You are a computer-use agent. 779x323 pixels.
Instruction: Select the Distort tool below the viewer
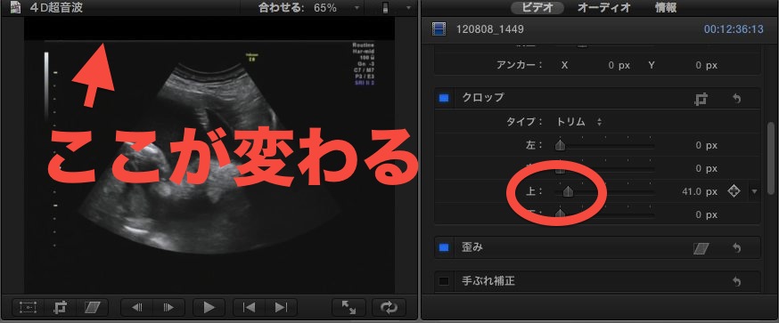click(93, 308)
